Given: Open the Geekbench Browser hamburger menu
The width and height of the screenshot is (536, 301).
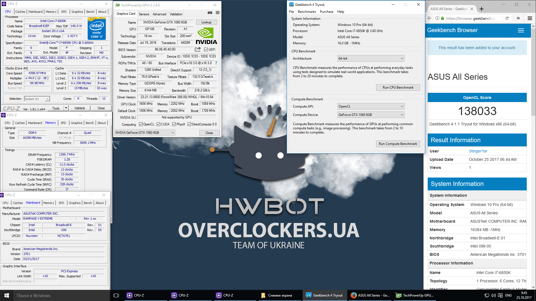Looking at the screenshot, I should pyautogui.click(x=521, y=30).
